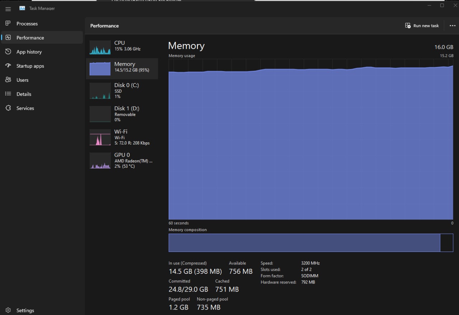Open the hamburger navigation menu

click(x=8, y=9)
